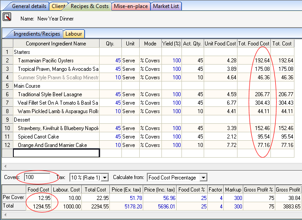Click left arrow of cost summary scrollbar

[5, 215]
